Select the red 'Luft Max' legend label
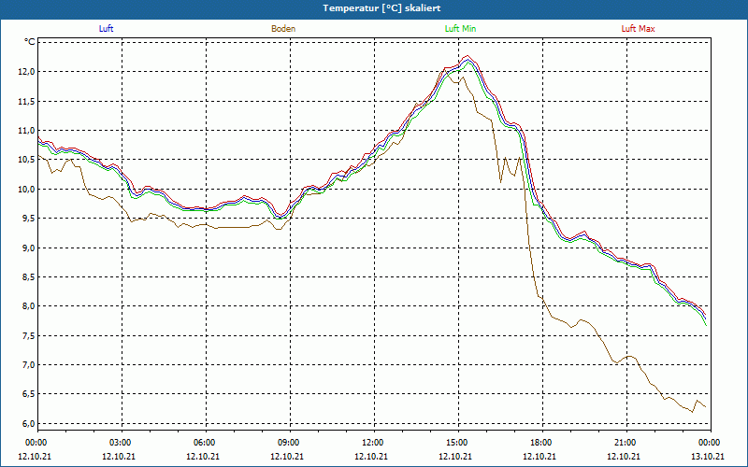 coord(638,29)
